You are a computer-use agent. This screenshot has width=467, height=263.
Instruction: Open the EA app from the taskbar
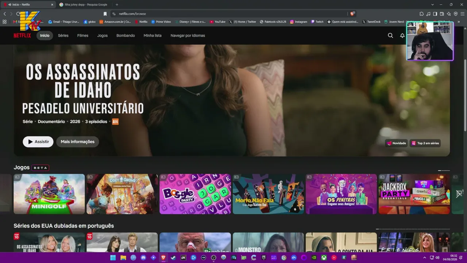294,258
